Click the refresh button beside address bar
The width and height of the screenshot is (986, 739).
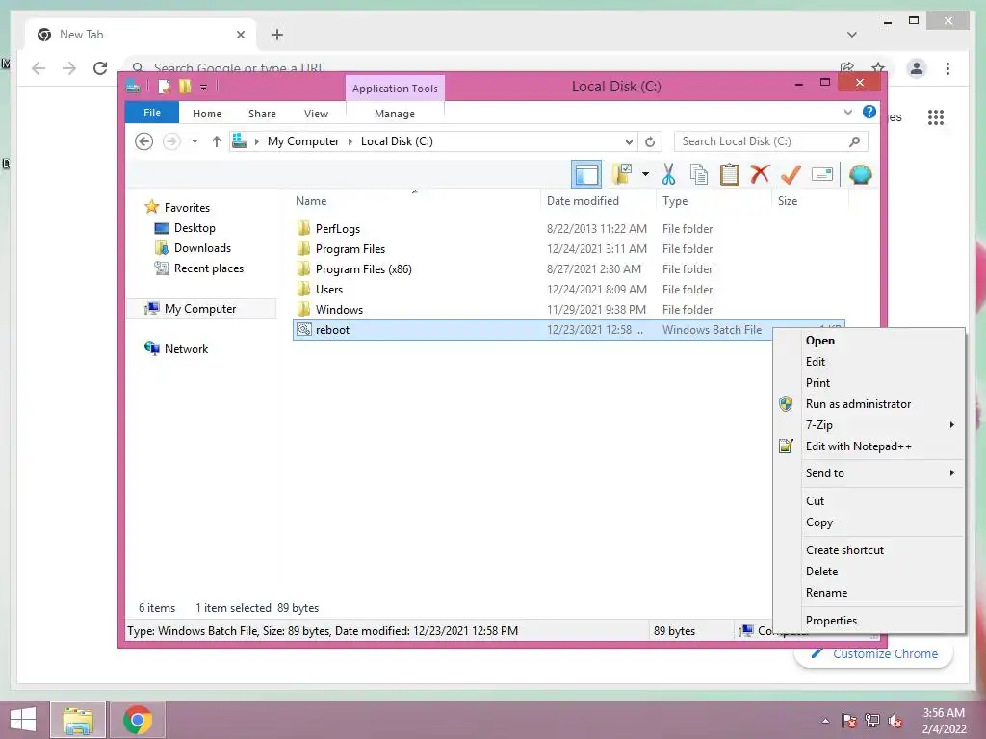(x=650, y=141)
